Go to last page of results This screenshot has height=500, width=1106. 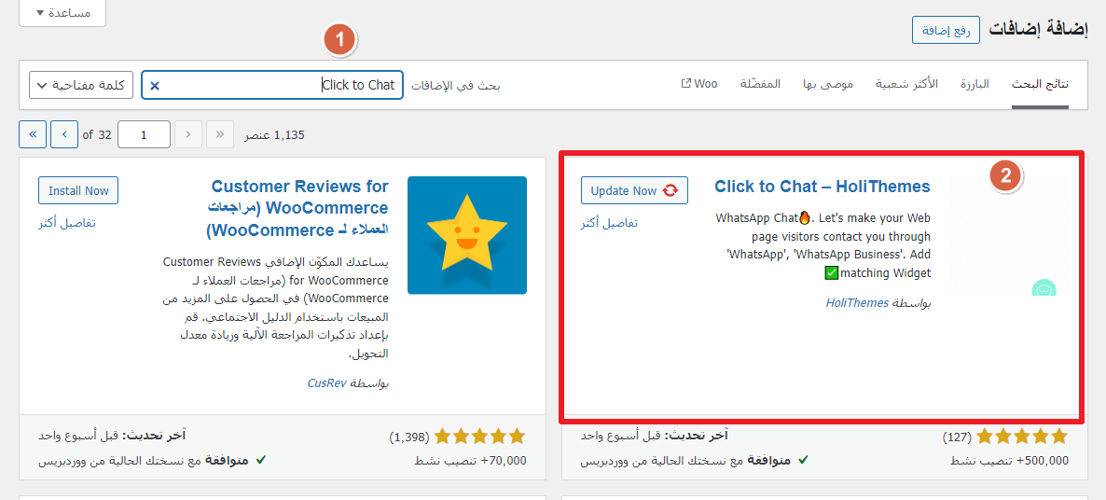tap(33, 134)
